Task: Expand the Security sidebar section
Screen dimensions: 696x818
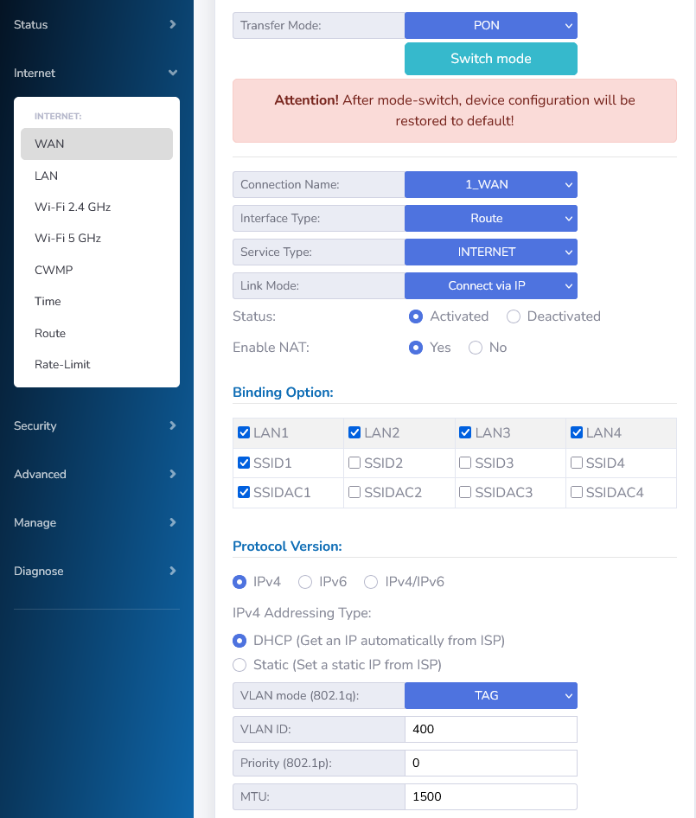Action: point(95,425)
